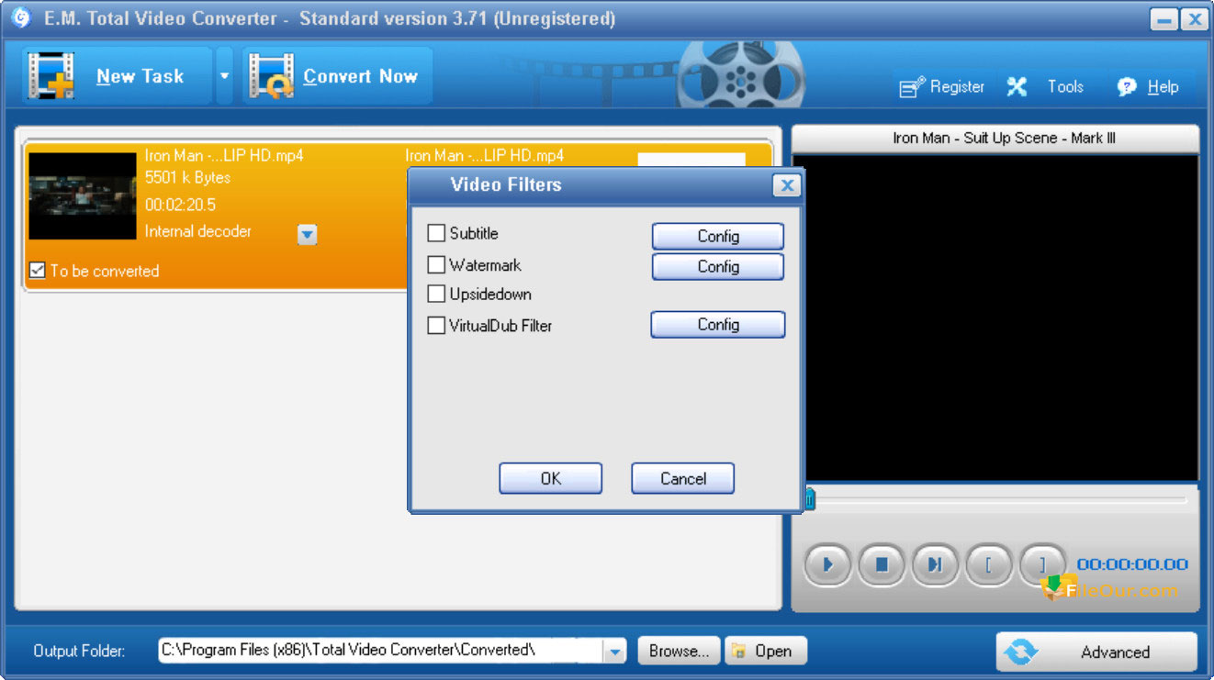Screen dimensions: 1214x680
Task: Expand the Output Folder path dropdown
Action: point(615,652)
